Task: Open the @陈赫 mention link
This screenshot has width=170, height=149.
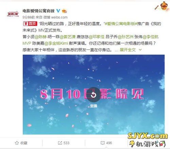Action: pyautogui.click(x=40, y=37)
